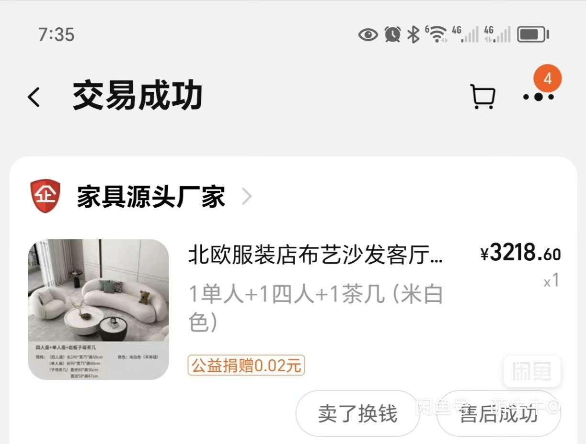This screenshot has height=444, width=586.
Task: Open the sofa product thumbnail
Action: pos(99,310)
